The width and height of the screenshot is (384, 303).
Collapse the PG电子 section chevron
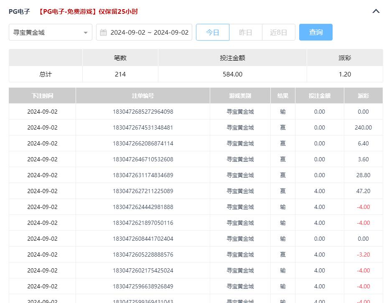tap(376, 12)
